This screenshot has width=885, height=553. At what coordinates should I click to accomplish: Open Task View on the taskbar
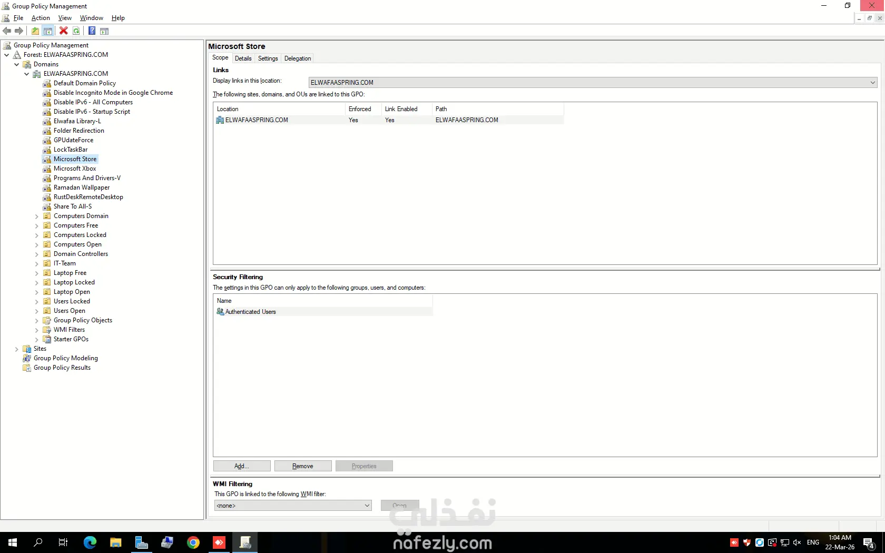click(63, 542)
